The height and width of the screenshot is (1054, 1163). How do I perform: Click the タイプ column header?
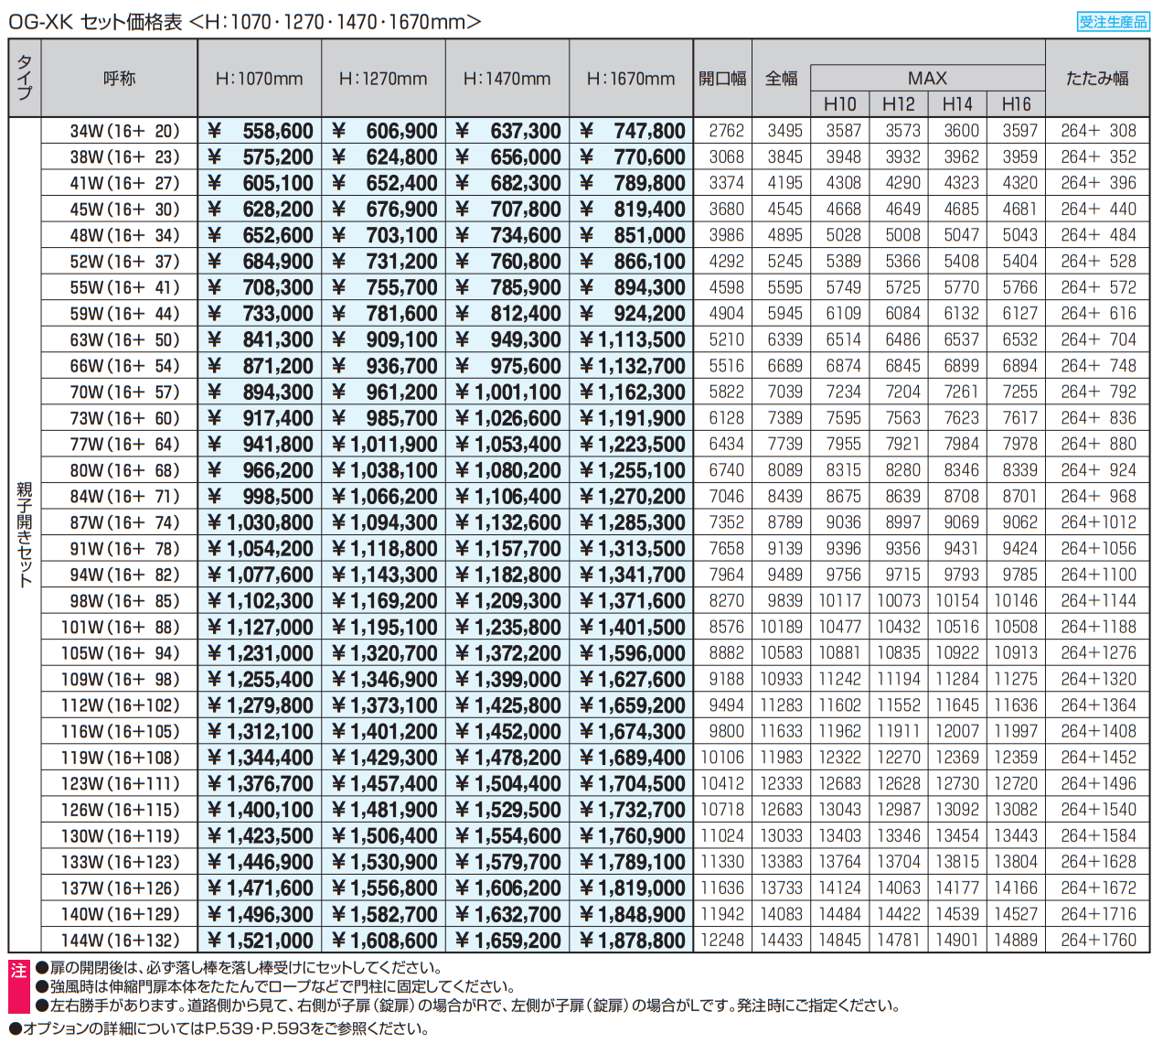[x=25, y=79]
